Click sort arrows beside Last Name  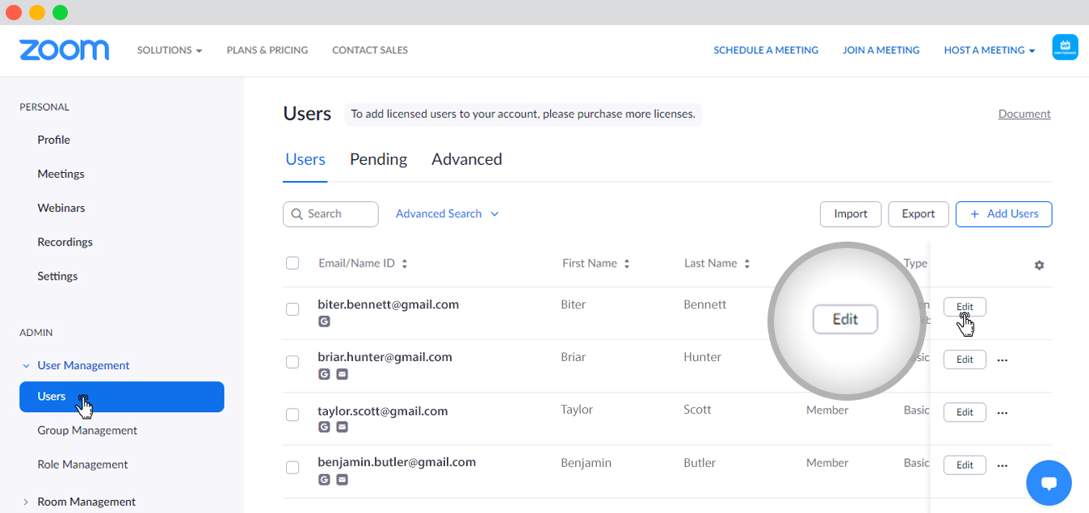pos(747,264)
